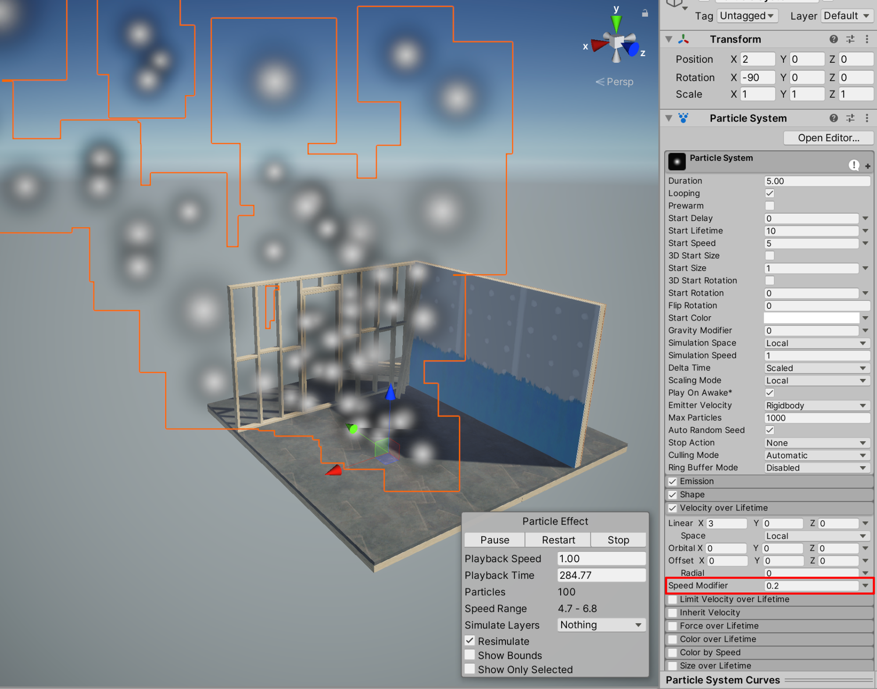Click the green Y axis gizmo cone

616,23
